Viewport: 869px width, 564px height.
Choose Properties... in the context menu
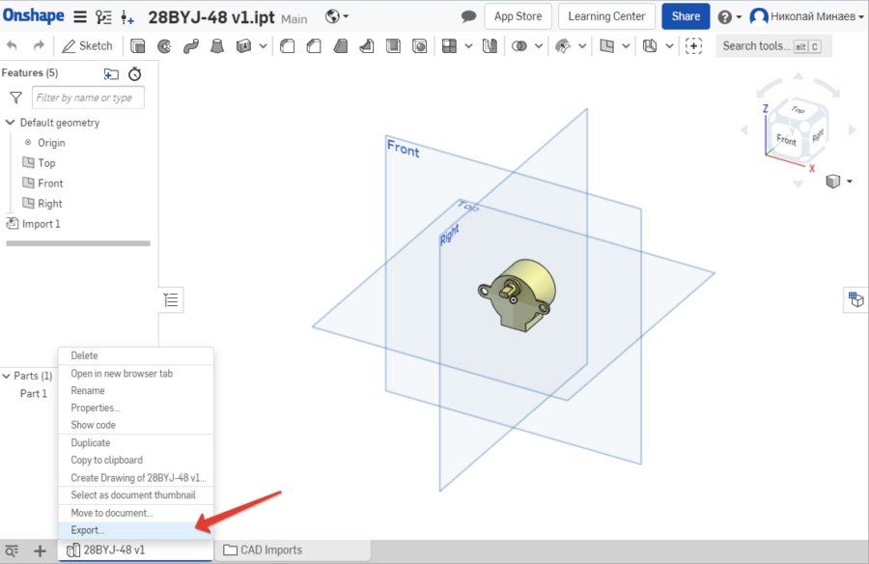136,409
